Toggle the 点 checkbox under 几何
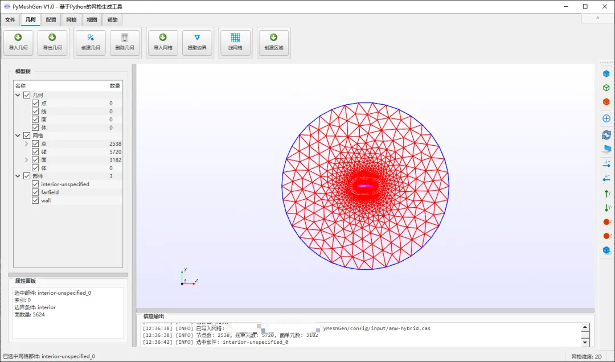The image size is (615, 362). pyautogui.click(x=35, y=103)
